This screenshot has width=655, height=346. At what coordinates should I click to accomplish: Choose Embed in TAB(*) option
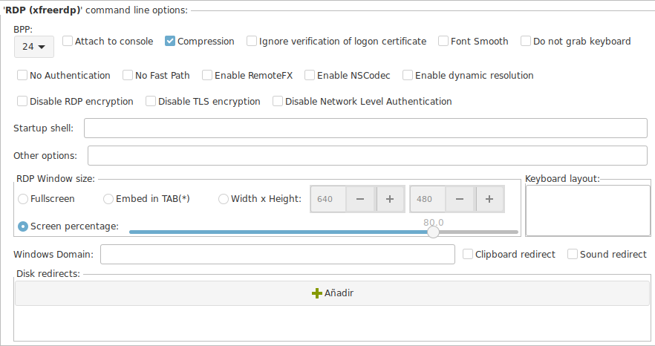[108, 199]
